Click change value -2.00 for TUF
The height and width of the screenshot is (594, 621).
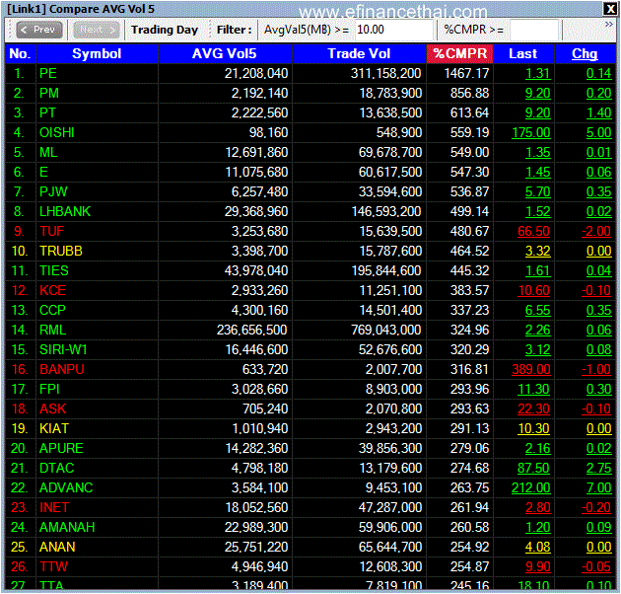[x=596, y=231]
